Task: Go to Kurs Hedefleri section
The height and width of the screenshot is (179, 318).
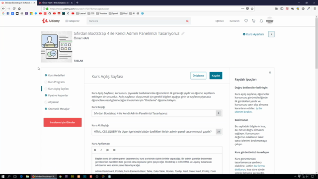Action: pyautogui.click(x=56, y=75)
